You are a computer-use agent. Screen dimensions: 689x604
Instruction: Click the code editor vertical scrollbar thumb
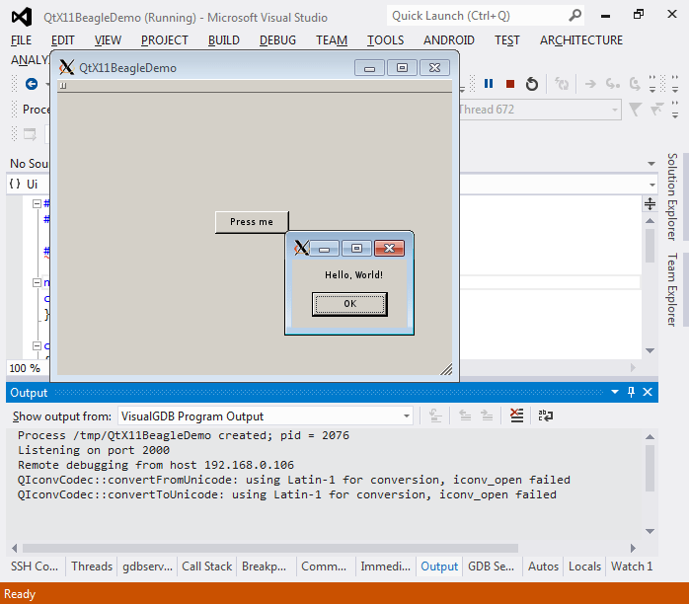[x=650, y=246]
